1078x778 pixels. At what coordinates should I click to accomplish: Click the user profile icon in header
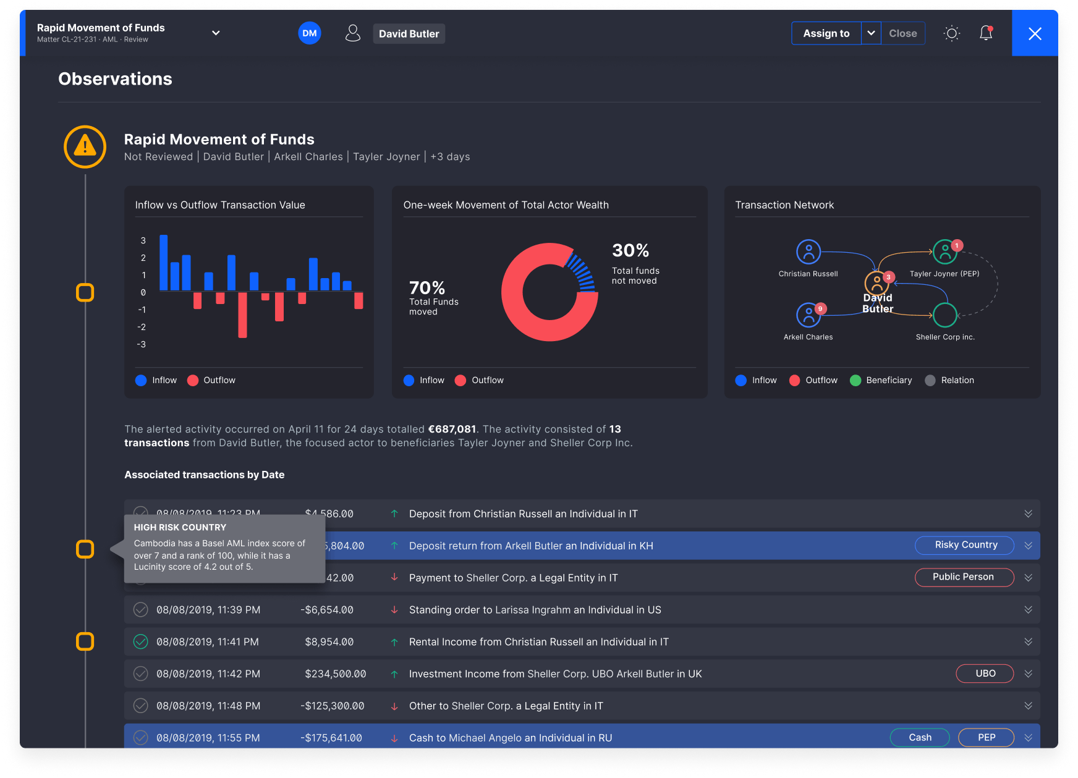coord(353,33)
